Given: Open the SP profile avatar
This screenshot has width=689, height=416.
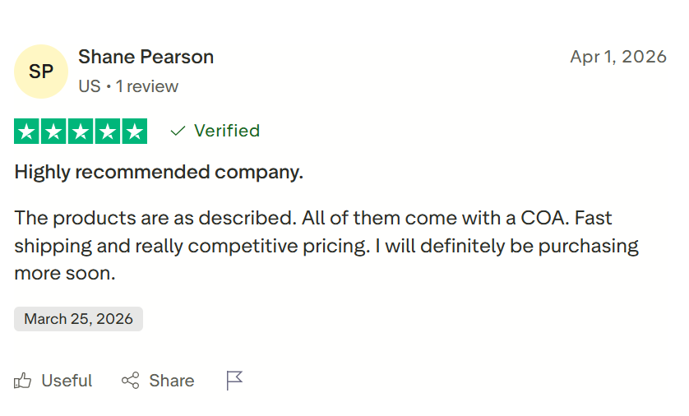Looking at the screenshot, I should [x=41, y=72].
